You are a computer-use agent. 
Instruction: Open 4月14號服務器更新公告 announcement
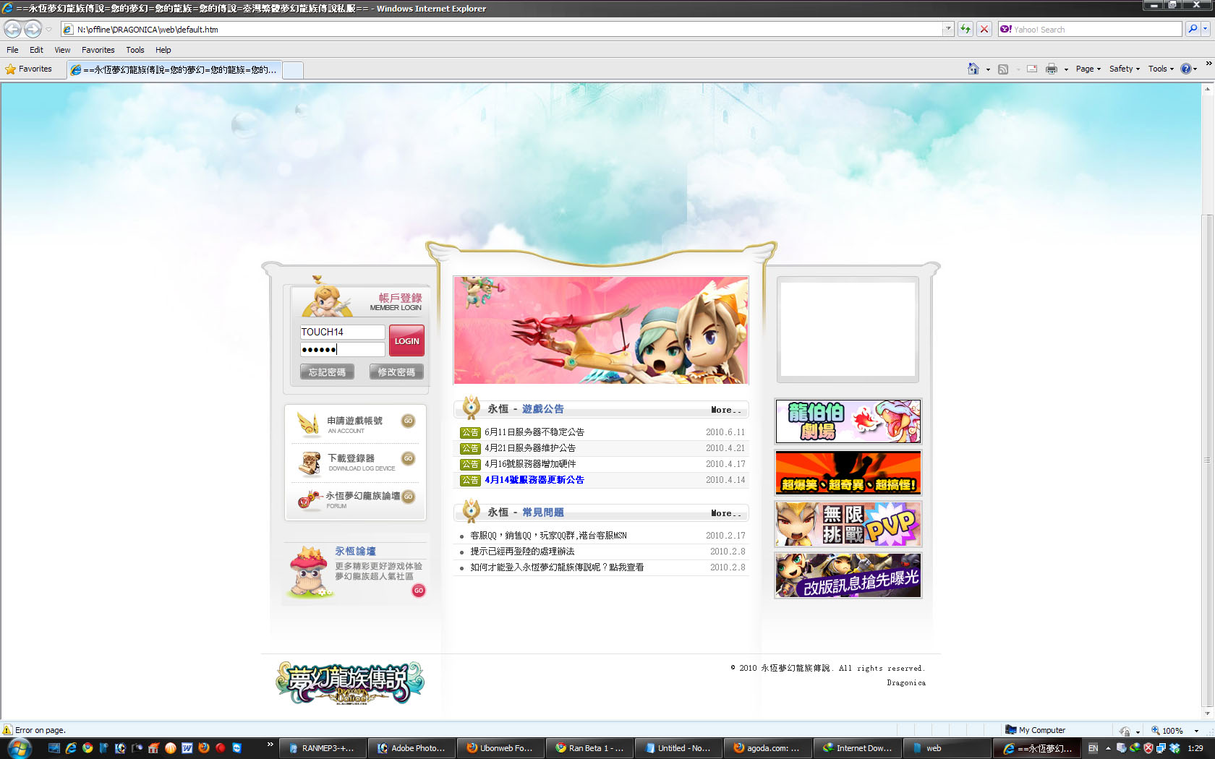click(x=534, y=480)
